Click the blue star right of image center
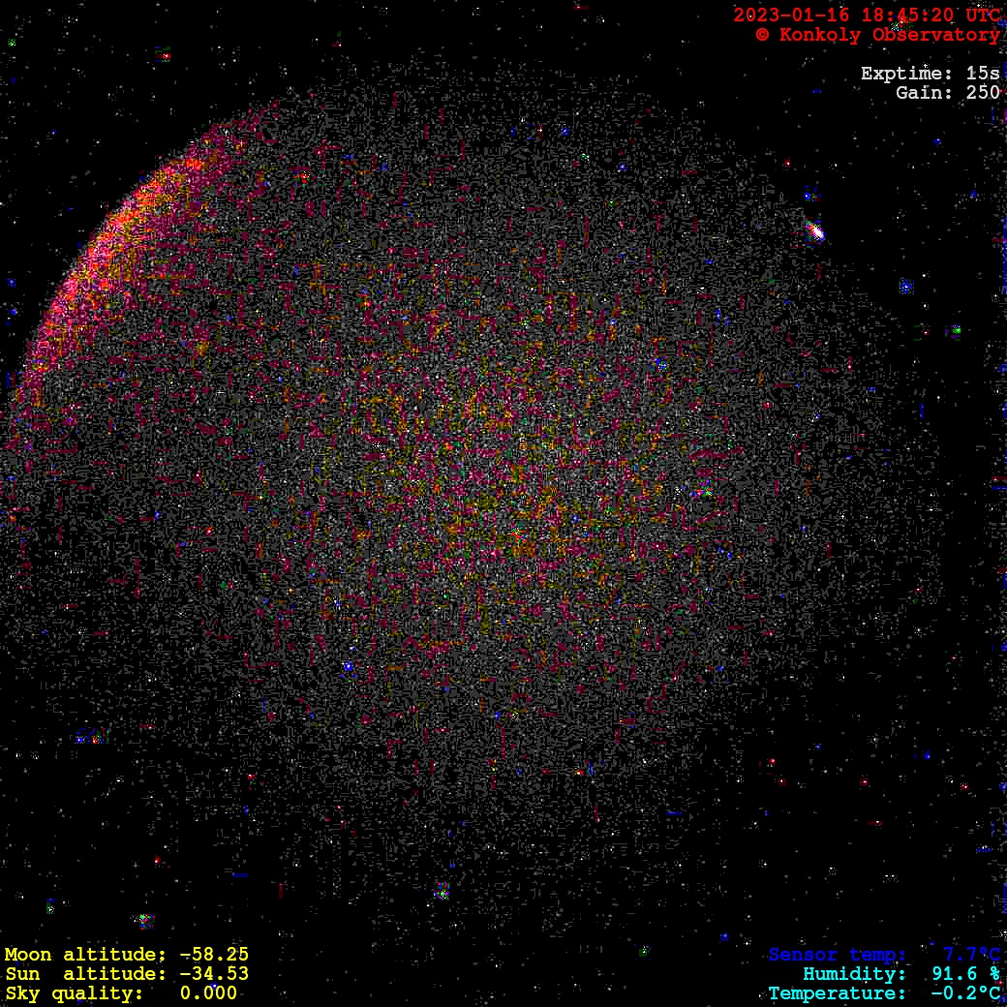1007x1007 pixels. tap(661, 365)
